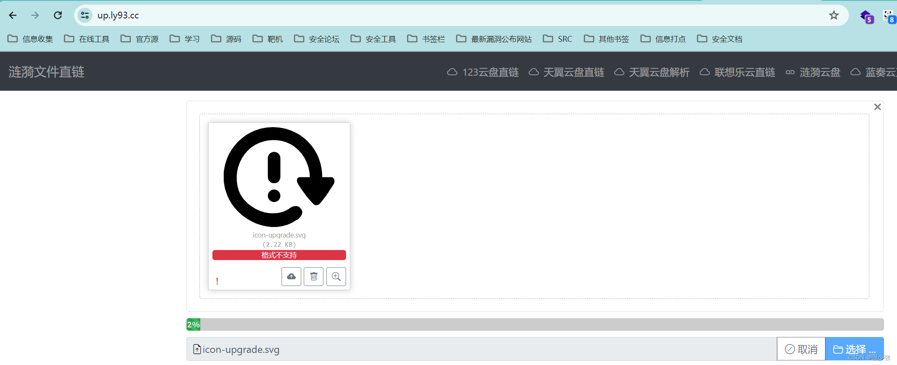Open the 安全工具 bookmark folder
897x365 pixels.
tap(373, 39)
